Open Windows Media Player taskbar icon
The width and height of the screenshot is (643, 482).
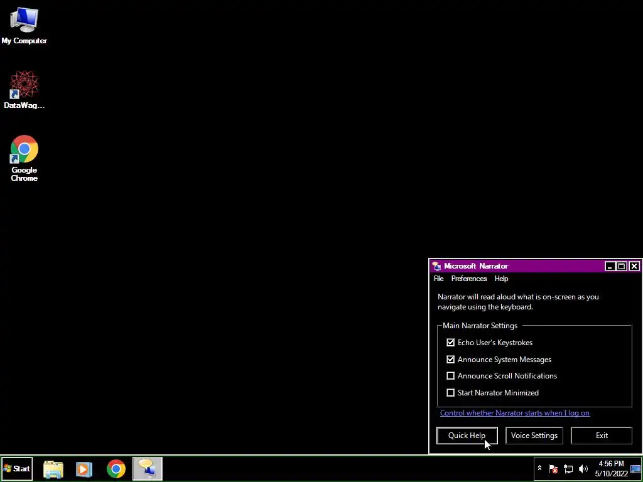click(84, 469)
